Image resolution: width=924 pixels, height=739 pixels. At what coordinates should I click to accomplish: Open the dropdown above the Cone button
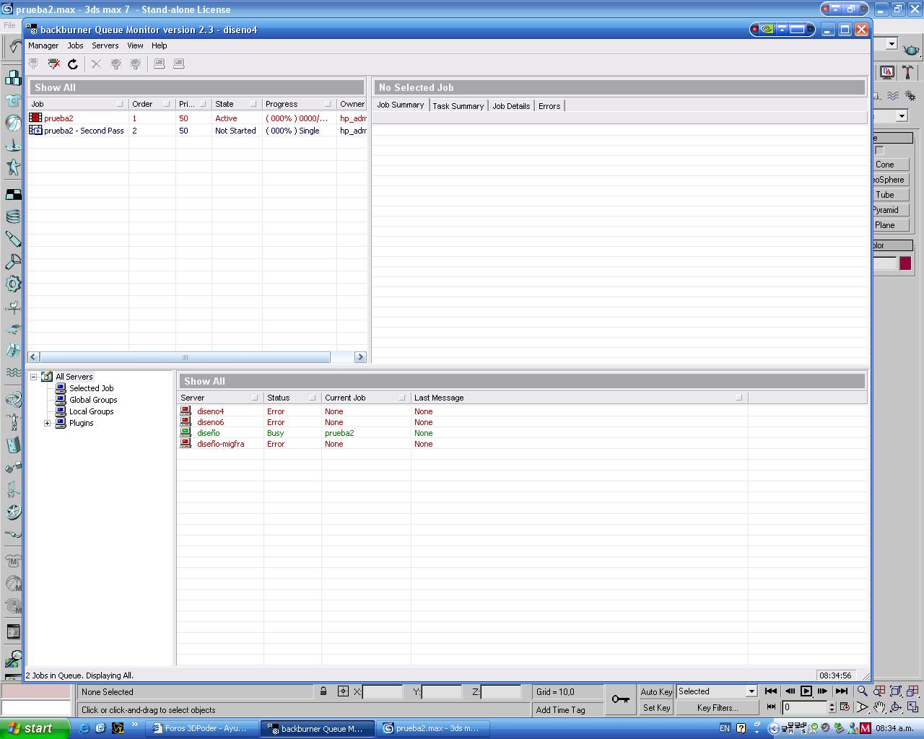[902, 116]
